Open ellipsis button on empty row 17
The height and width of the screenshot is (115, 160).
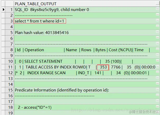(157, 101)
